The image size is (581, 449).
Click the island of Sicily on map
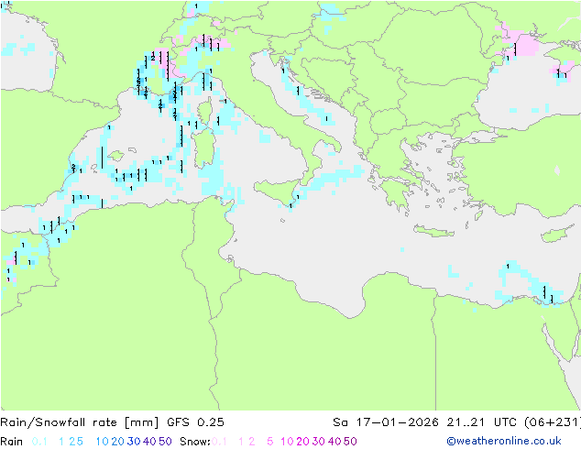280,191
